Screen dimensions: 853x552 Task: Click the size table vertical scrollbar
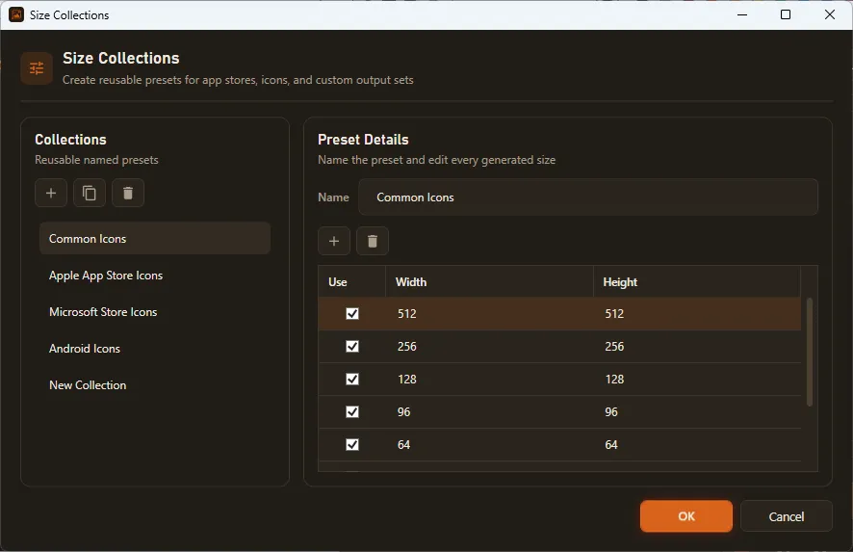tap(810, 352)
